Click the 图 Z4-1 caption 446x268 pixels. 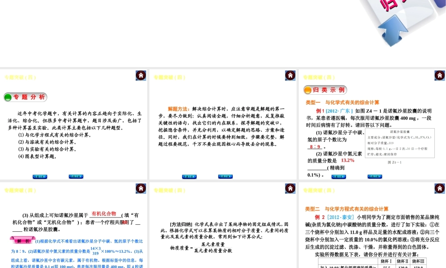pyautogui.click(x=395, y=162)
